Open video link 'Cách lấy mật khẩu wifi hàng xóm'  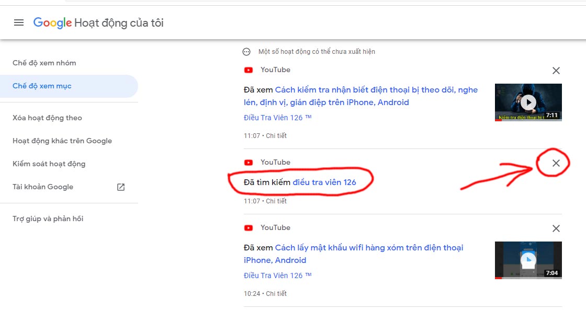click(x=354, y=254)
